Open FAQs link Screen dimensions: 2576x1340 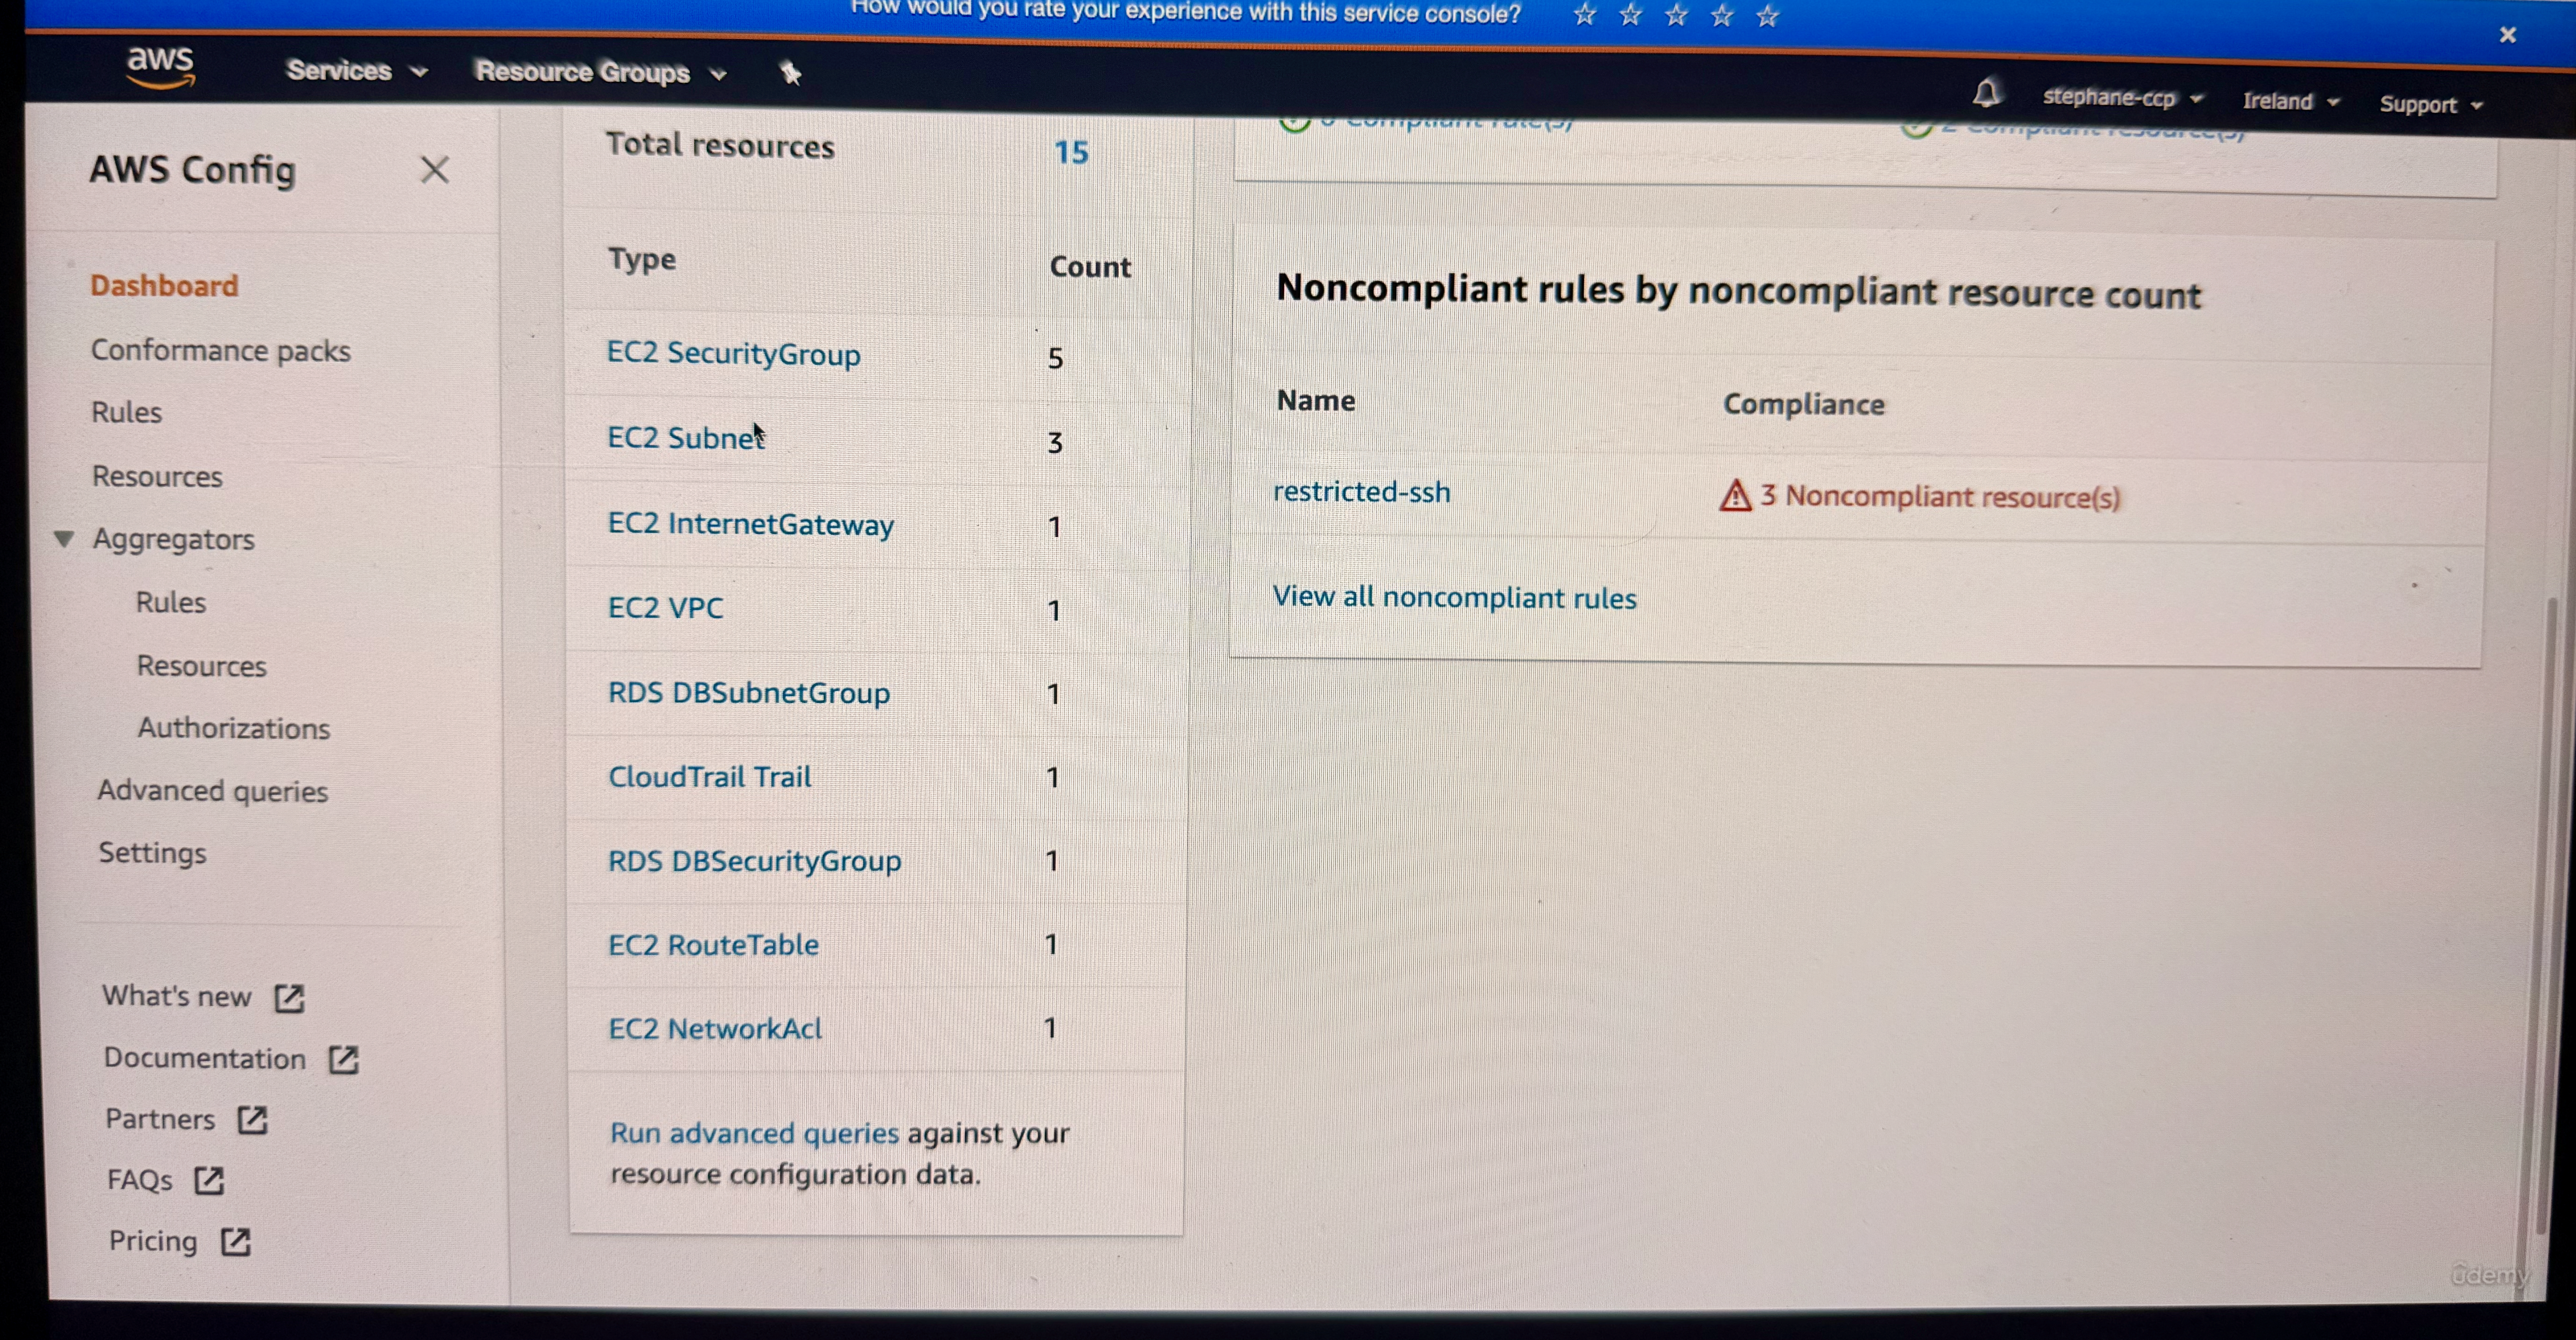tap(140, 1181)
